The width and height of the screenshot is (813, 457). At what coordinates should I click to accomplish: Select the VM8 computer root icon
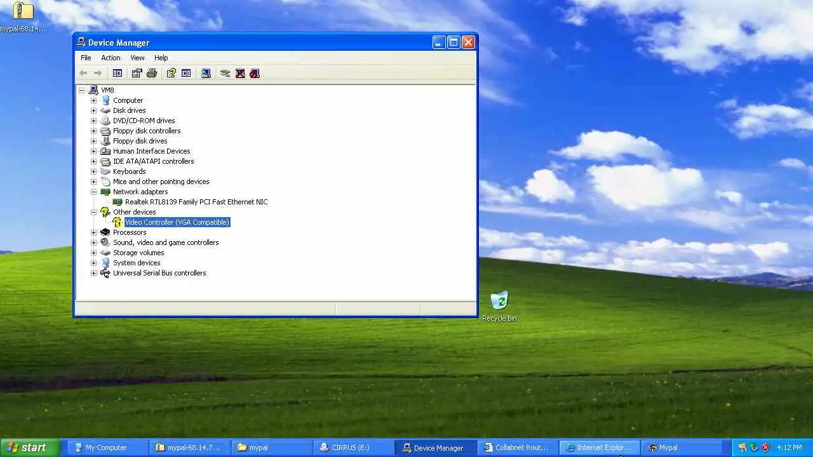click(x=93, y=90)
